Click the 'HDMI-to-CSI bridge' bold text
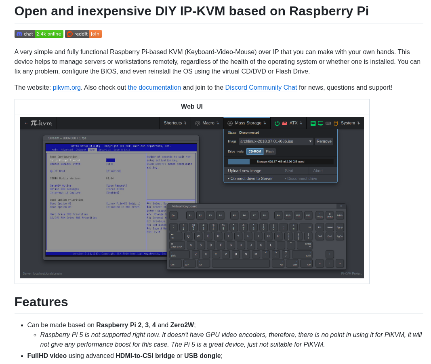This screenshot has width=431, height=364. pos(145,356)
